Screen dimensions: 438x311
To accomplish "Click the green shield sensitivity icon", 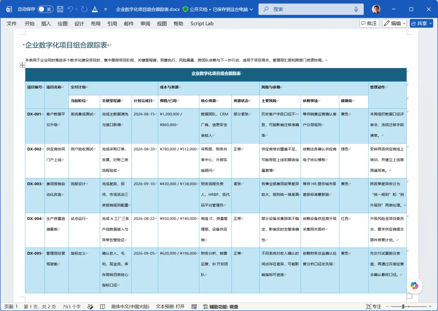I will tap(185, 9).
